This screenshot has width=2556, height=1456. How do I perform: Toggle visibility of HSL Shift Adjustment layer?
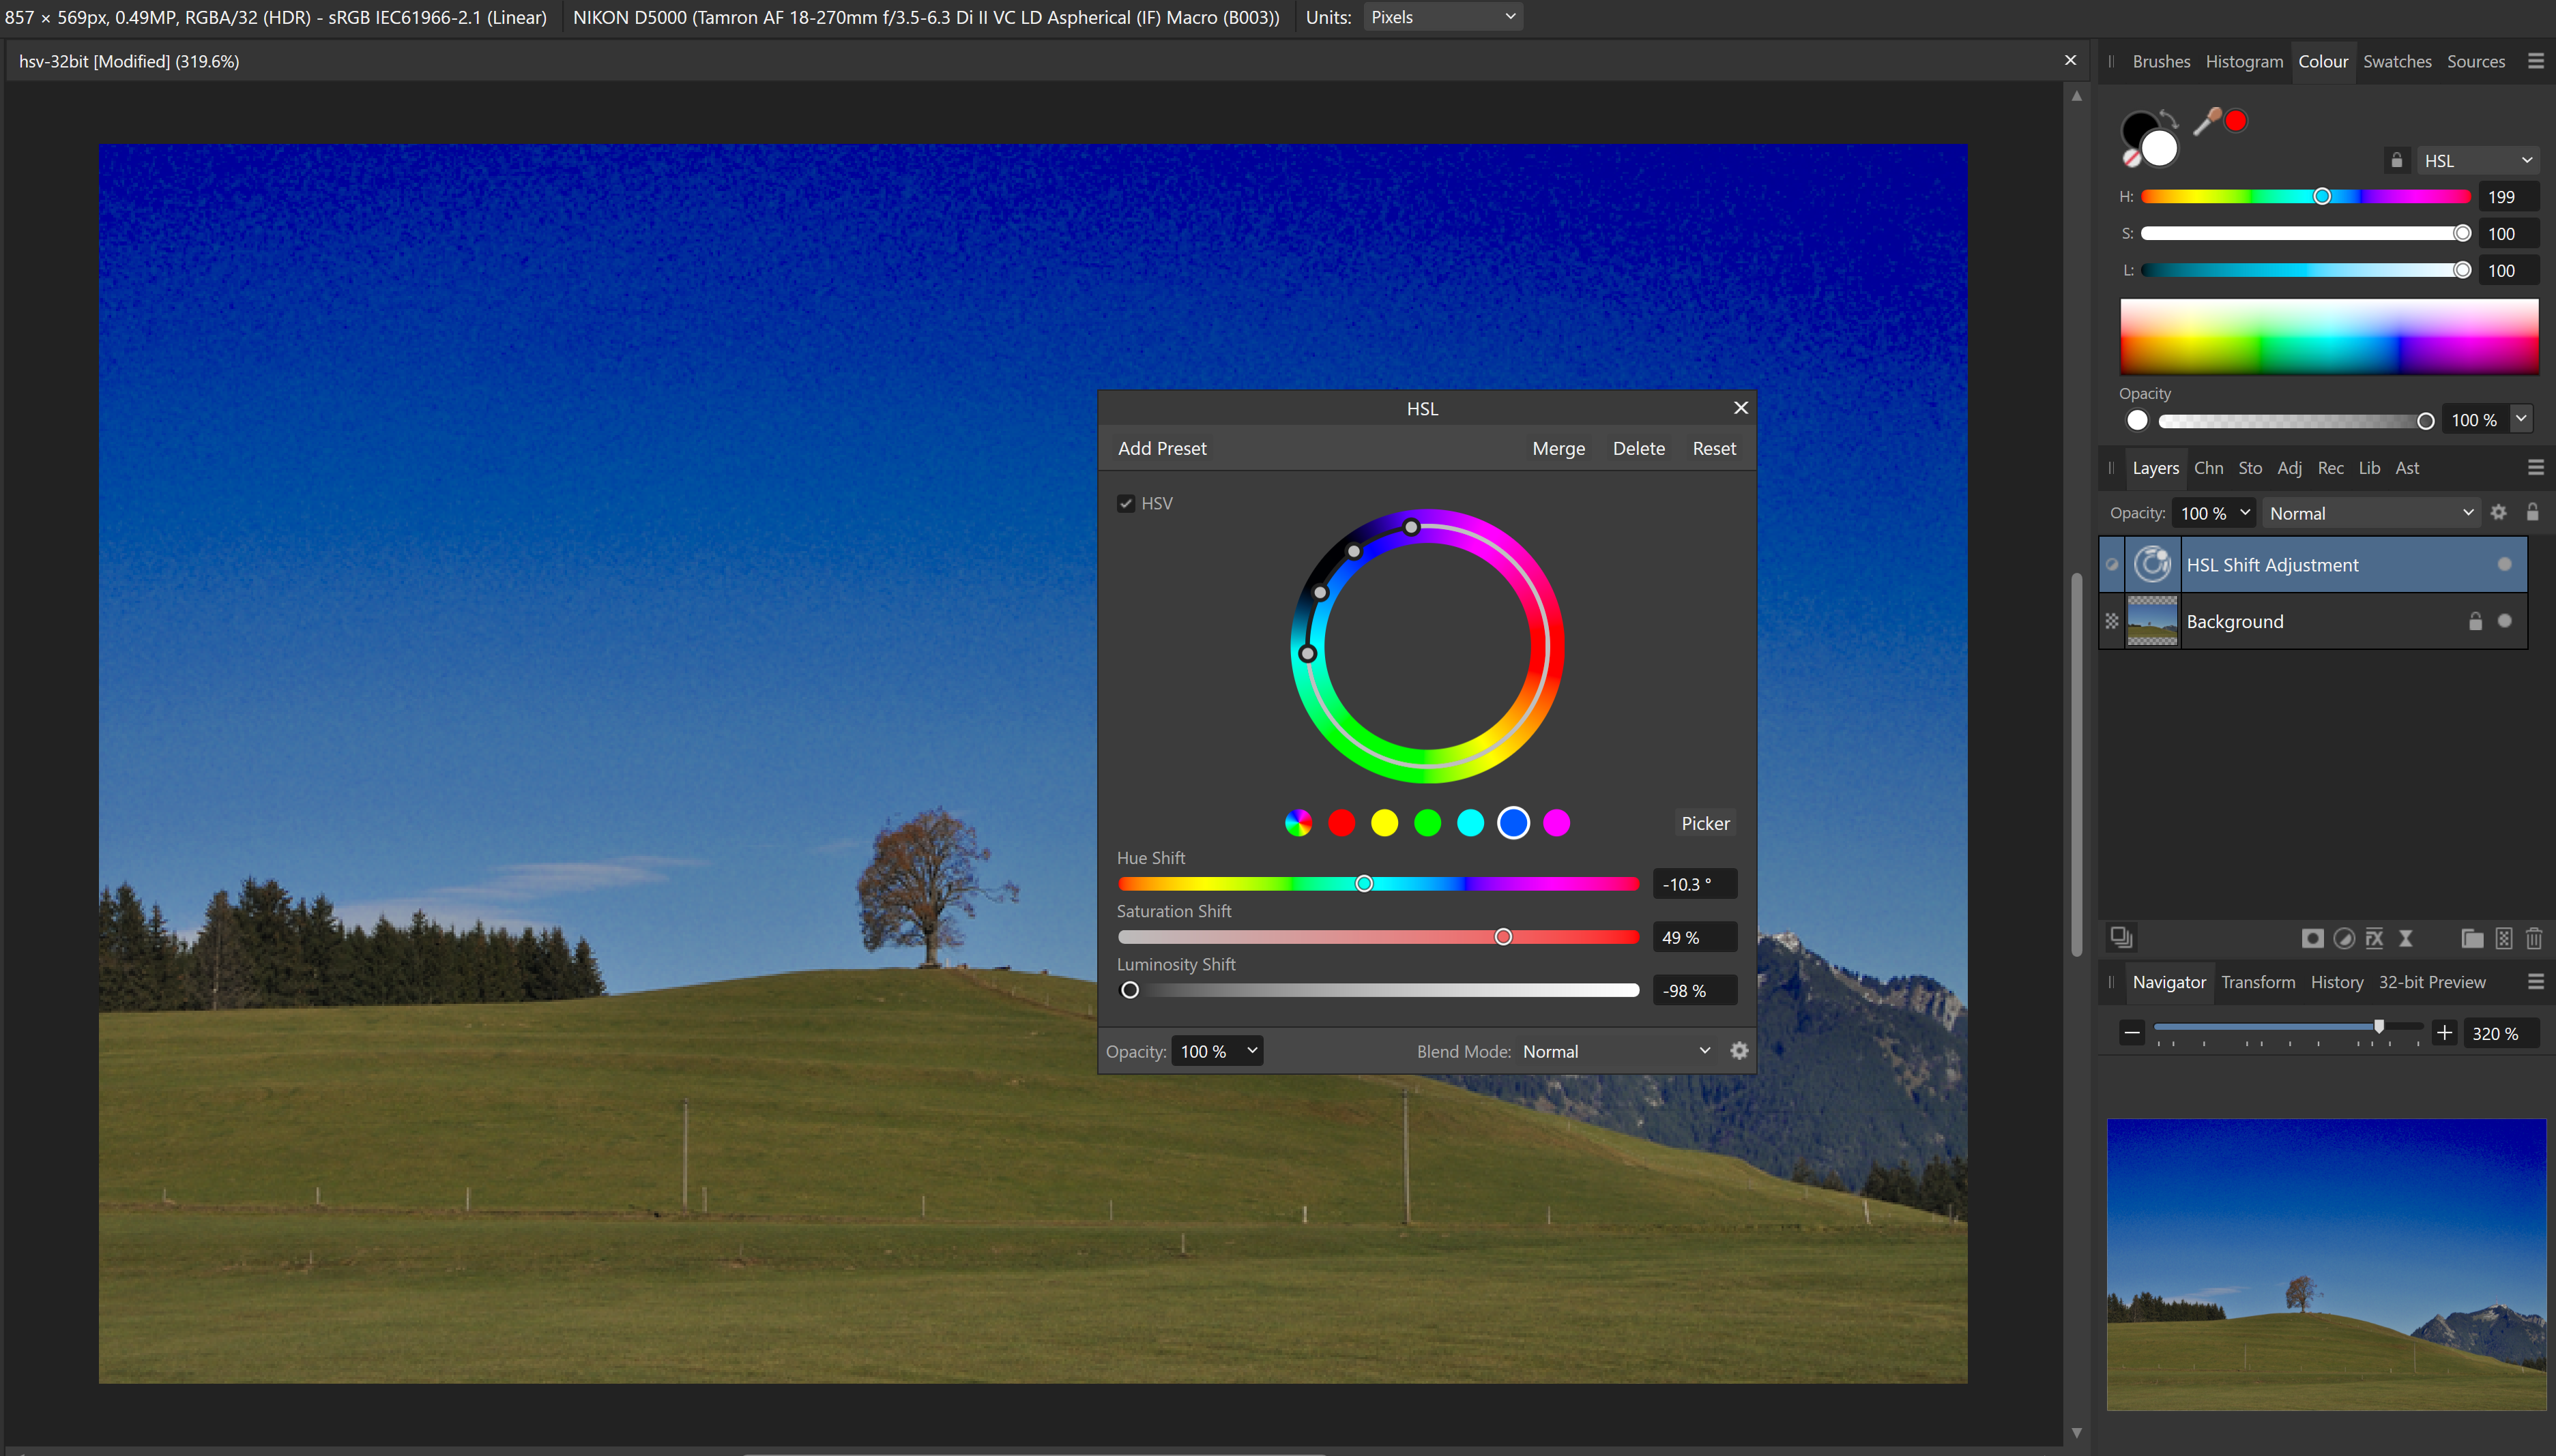(2504, 564)
